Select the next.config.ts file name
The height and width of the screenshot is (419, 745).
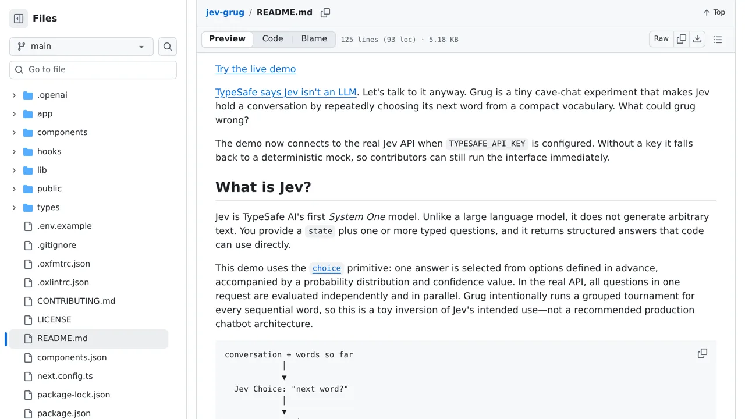pyautogui.click(x=65, y=376)
